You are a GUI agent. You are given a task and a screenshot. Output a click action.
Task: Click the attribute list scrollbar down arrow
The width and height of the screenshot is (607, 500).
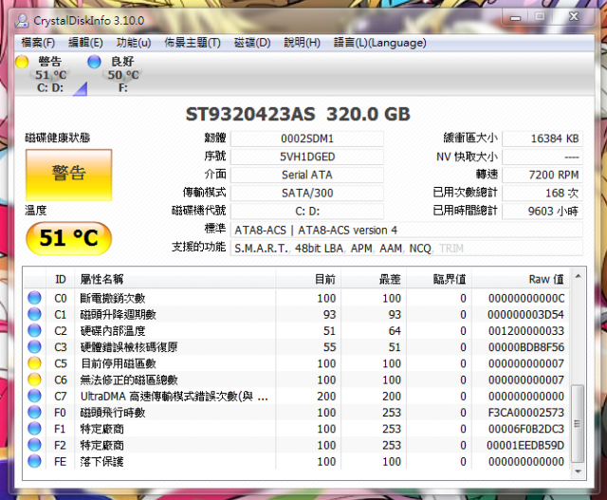pos(578,472)
